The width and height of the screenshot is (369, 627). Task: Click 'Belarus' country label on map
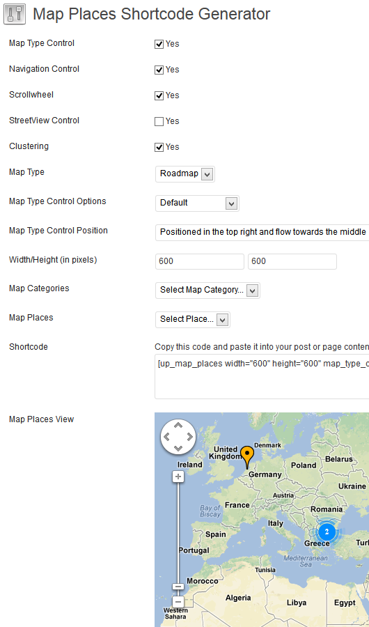pos(339,459)
